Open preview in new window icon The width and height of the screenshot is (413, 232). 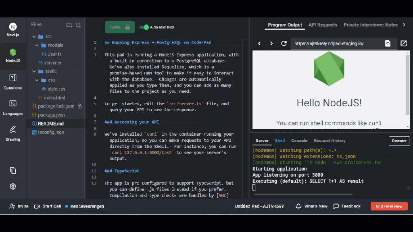click(403, 43)
